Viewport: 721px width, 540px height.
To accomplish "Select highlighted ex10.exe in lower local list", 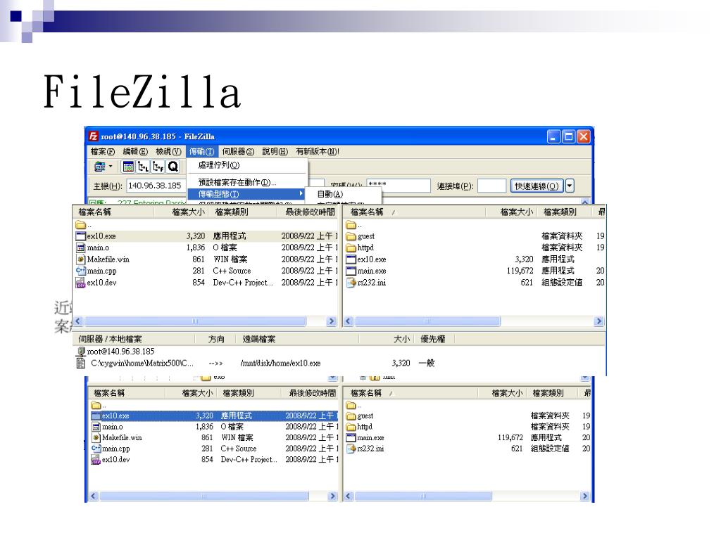I will click(x=214, y=416).
